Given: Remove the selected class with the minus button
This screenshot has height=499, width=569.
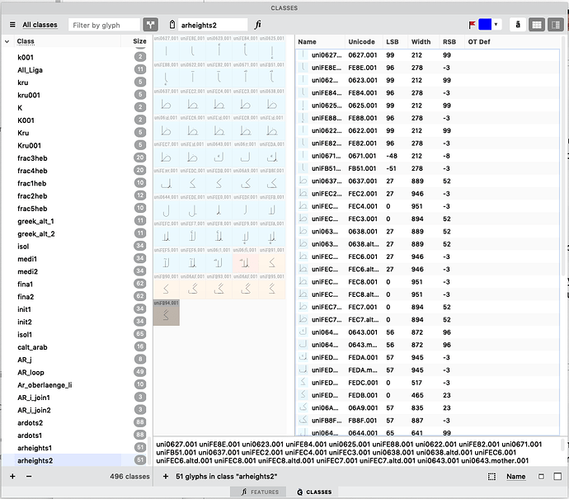Looking at the screenshot, I should pyautogui.click(x=29, y=477).
